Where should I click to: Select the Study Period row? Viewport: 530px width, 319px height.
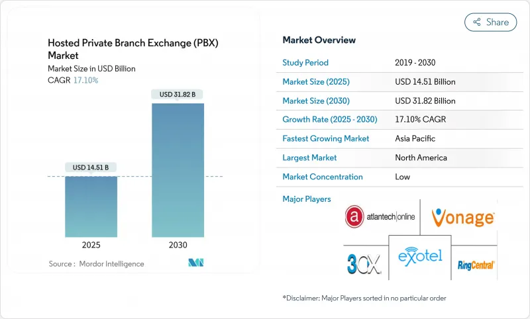[390, 63]
